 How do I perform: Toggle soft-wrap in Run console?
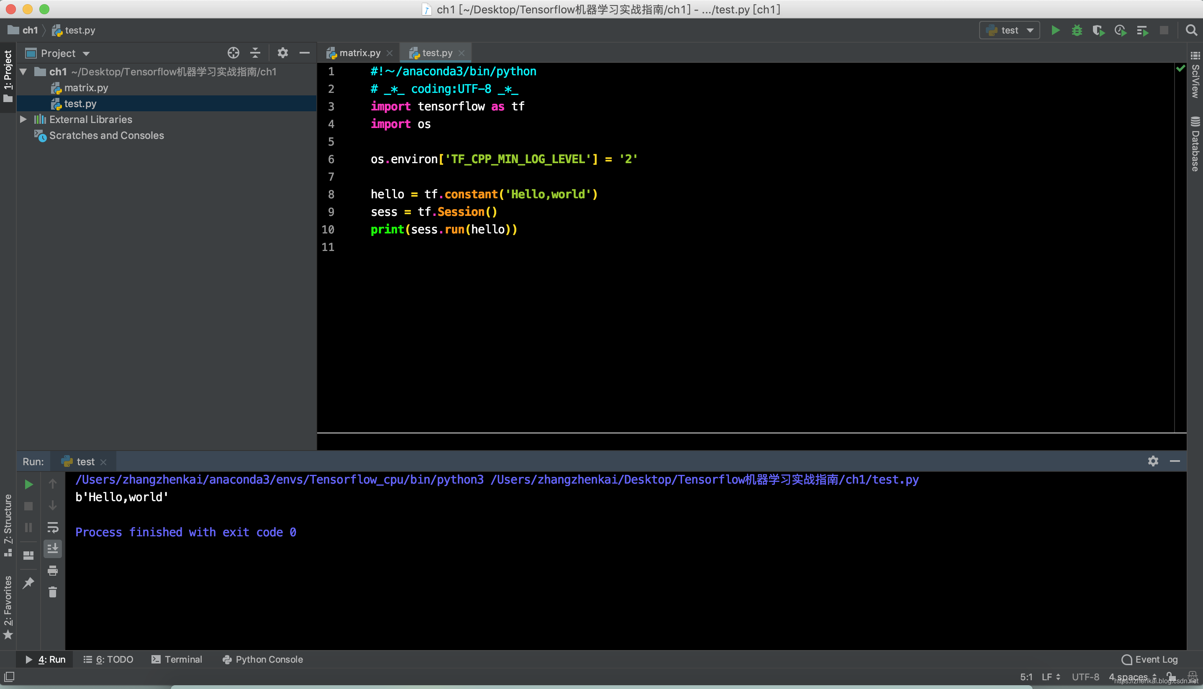[x=53, y=527]
